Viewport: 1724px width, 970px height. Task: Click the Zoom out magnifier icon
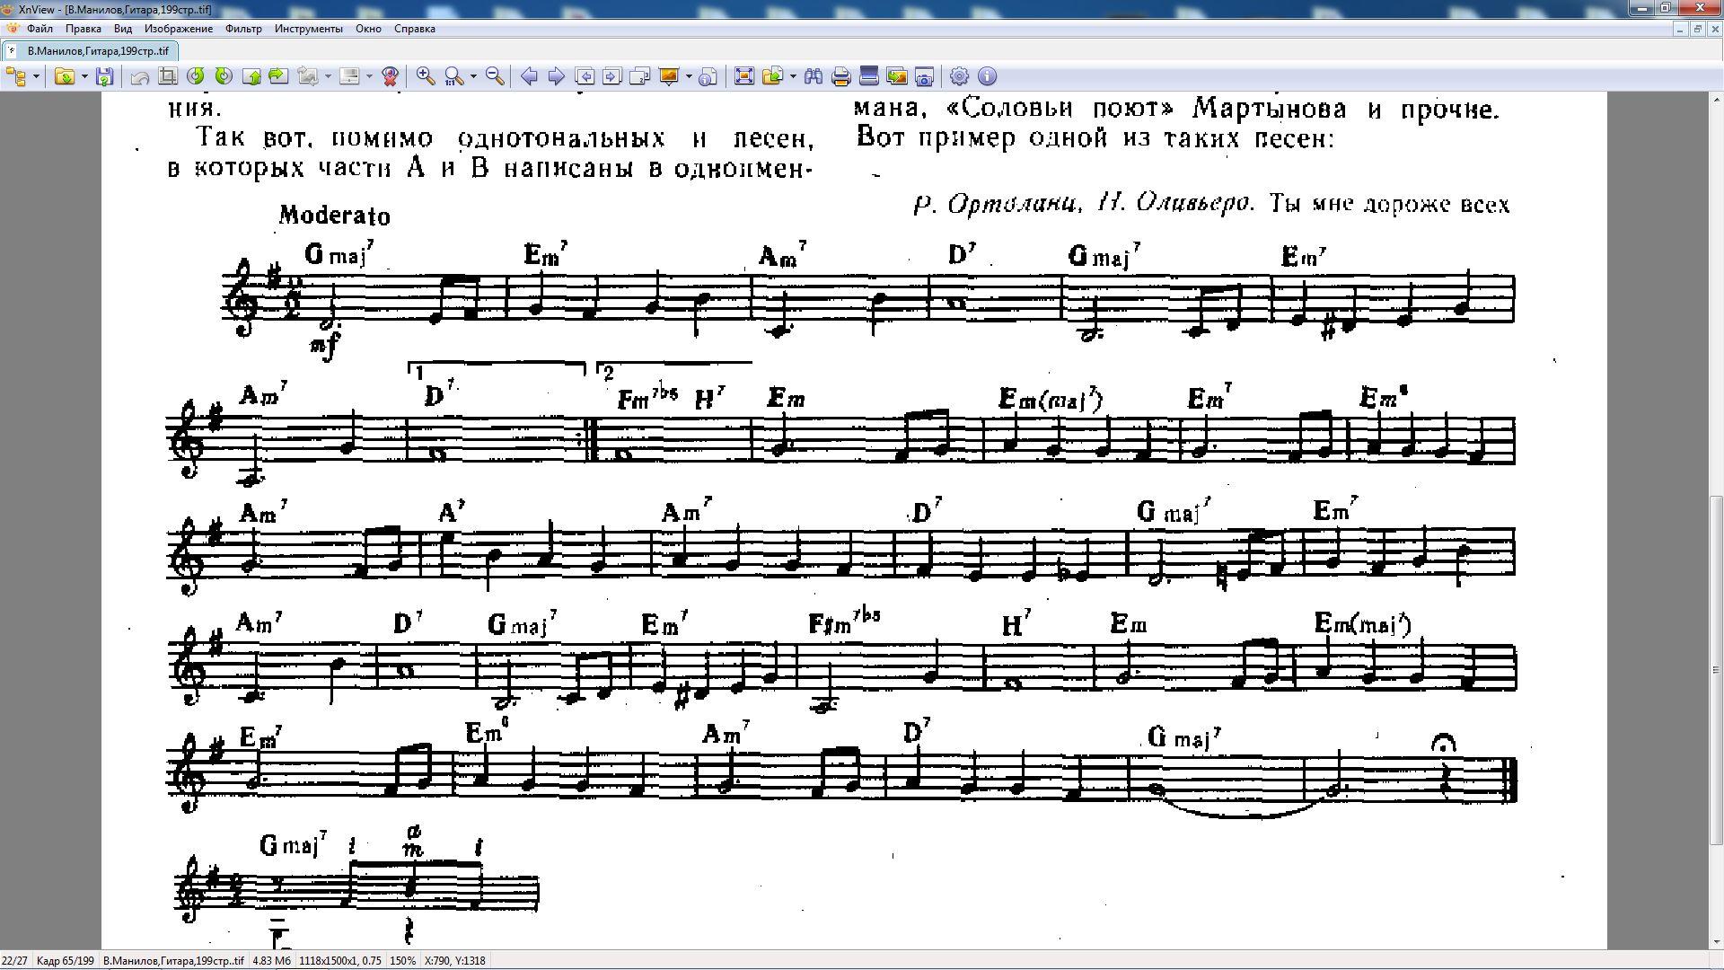[495, 76]
